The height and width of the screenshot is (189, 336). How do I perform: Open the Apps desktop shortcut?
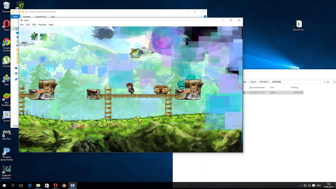(x=7, y=80)
